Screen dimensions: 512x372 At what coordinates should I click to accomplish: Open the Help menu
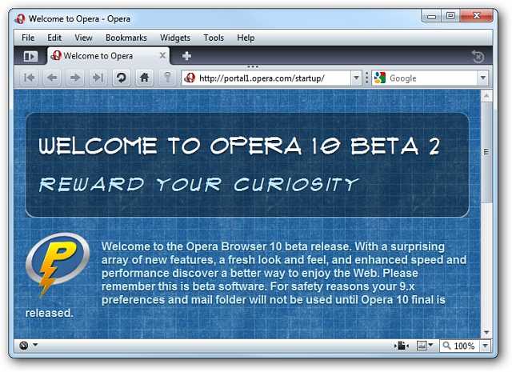click(x=246, y=38)
